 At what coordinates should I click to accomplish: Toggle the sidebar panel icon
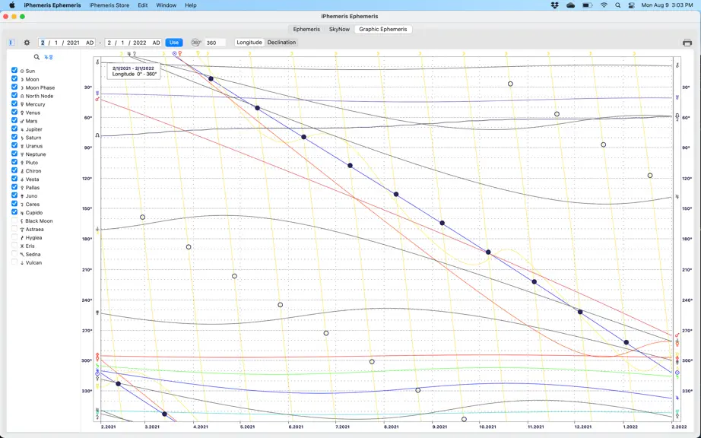point(12,43)
